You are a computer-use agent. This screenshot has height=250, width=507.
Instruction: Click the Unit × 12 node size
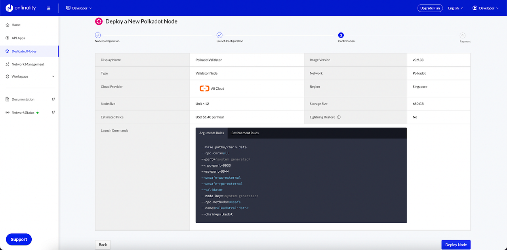[x=202, y=104]
